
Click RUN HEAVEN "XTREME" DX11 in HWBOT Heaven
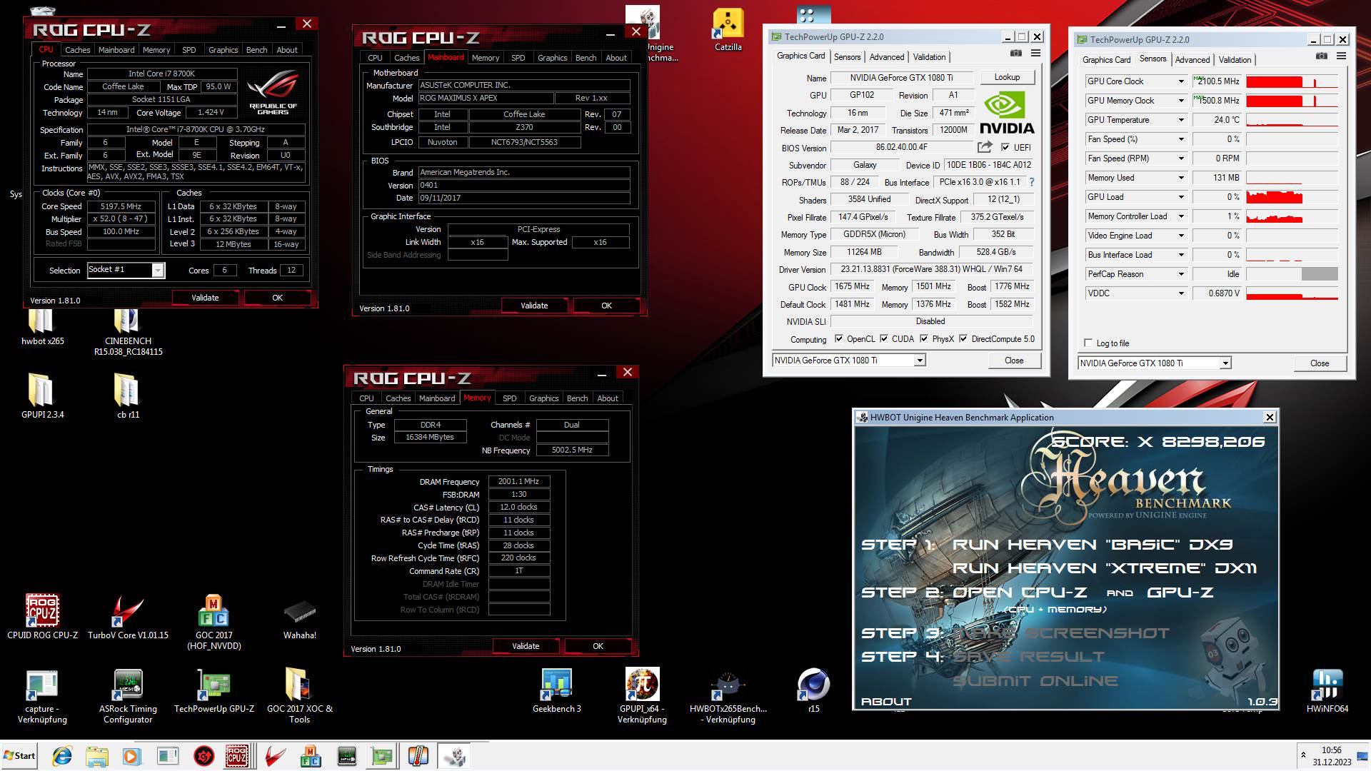pyautogui.click(x=1104, y=568)
